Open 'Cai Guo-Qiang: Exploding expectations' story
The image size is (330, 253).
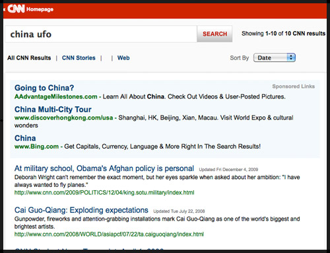[81, 210]
